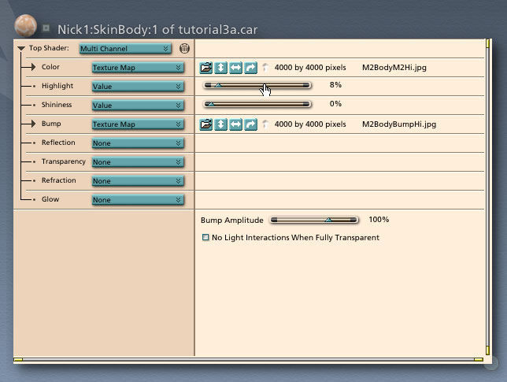
Task: Click the vertical scrollbar on the right edge
Action: click(x=487, y=197)
